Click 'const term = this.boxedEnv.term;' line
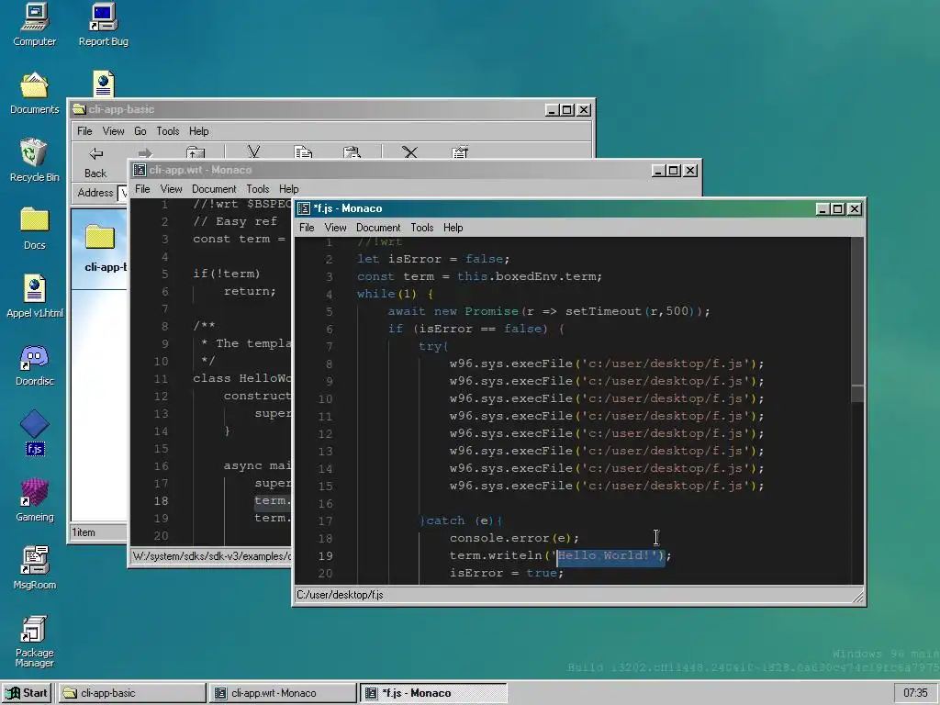The height and width of the screenshot is (705, 940). click(479, 275)
